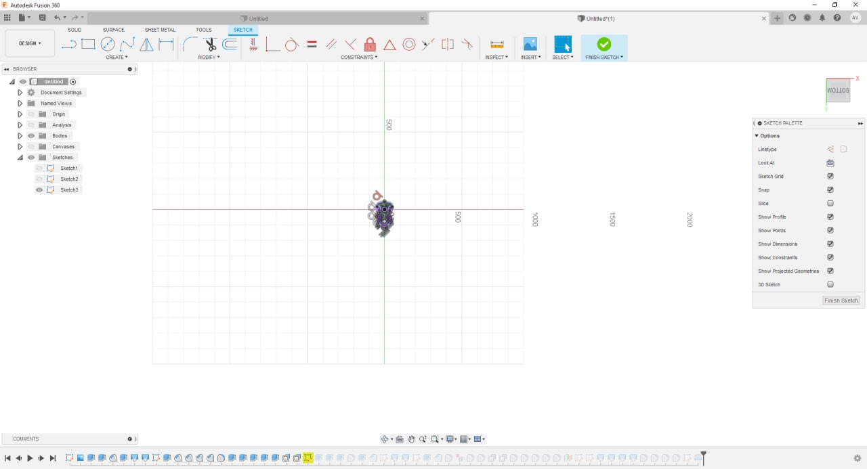This screenshot has width=867, height=469.
Task: Select the Sketch Dimension tool
Action: (166, 45)
